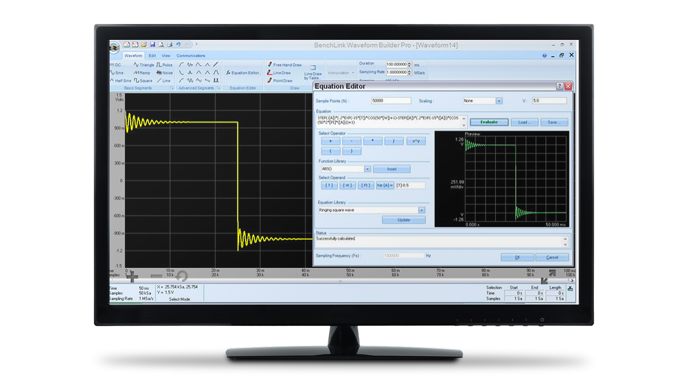Click the Evaluate button
Image resolution: width=687 pixels, height=386 pixels.
coord(489,122)
